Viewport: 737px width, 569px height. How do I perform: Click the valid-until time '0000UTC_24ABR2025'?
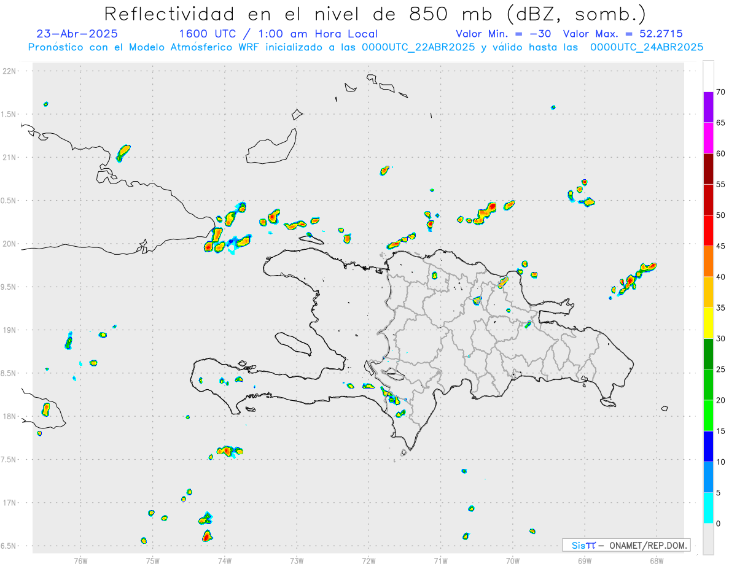[647, 47]
